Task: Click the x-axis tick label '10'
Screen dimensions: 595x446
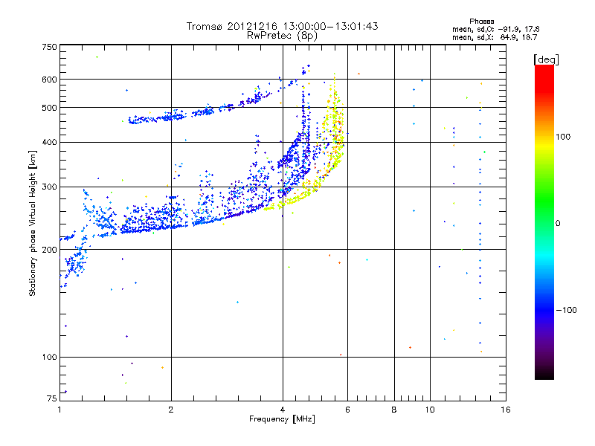Action: 430,410
